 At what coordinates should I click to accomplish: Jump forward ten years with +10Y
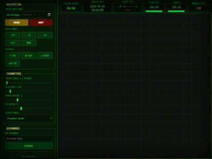coord(13,43)
